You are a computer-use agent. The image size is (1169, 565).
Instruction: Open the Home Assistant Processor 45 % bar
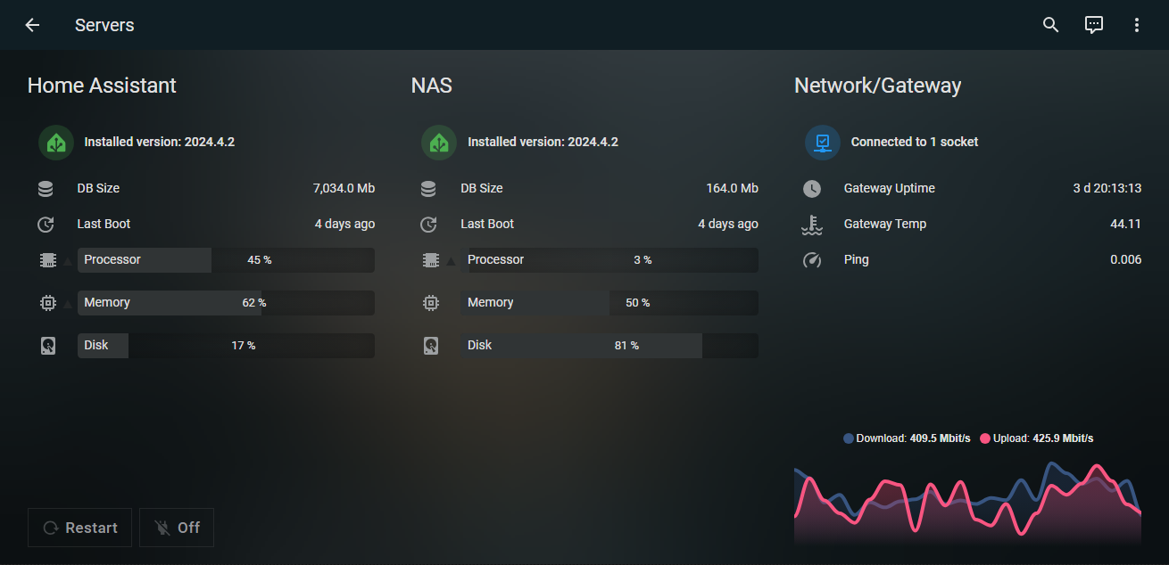(226, 260)
